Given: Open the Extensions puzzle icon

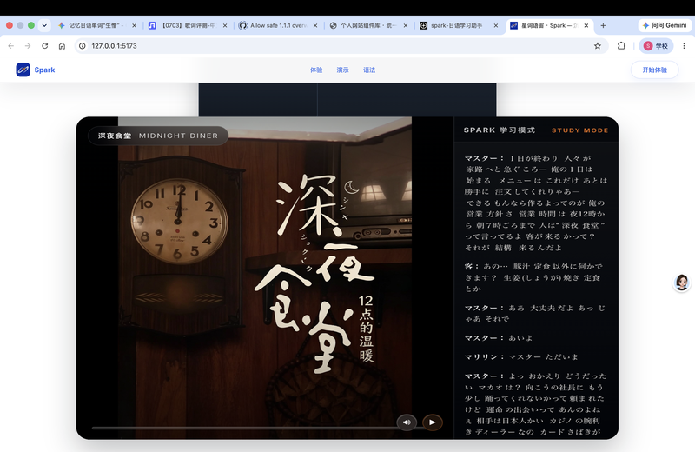Looking at the screenshot, I should pos(621,46).
